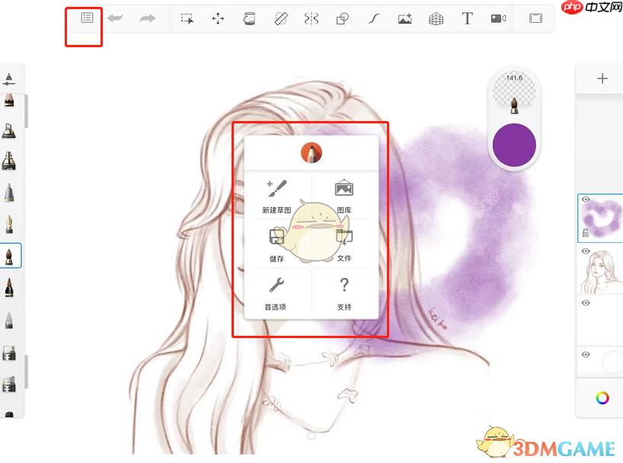
Task: Open brush library settings at palette top
Action: point(8,79)
